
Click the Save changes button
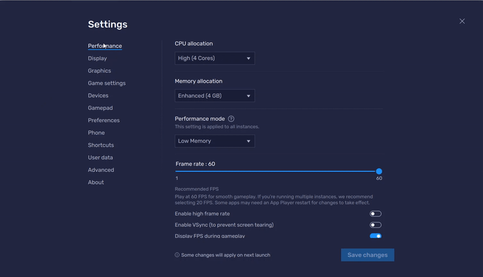[368, 255]
